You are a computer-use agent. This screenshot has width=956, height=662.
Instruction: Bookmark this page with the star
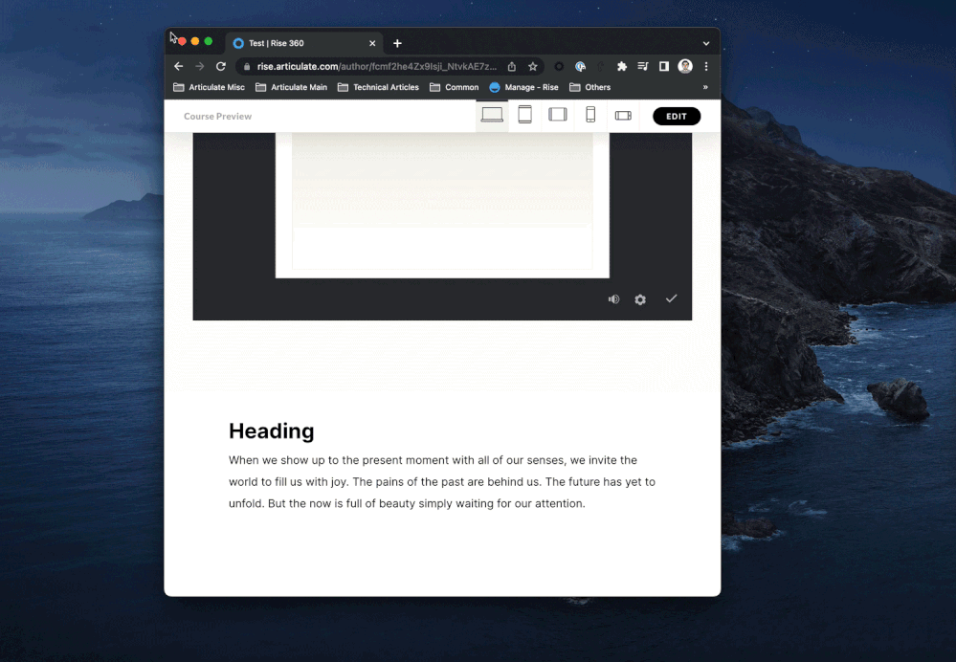pos(532,66)
